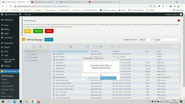Screen dimensions: 185x104
Task: Select the index.php file
Action: click(x=60, y=71)
